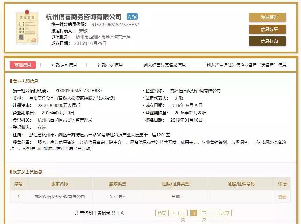Go to 首页 in pagination
This screenshot has width=301, height=224.
point(163,212)
